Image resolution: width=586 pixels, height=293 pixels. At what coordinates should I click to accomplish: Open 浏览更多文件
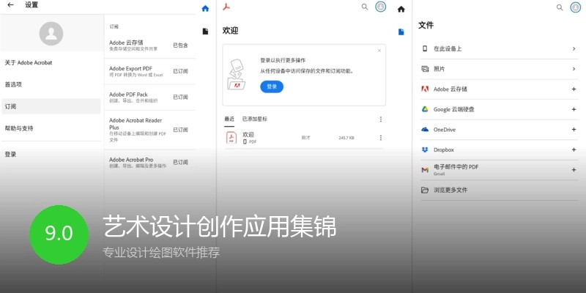pyautogui.click(x=499, y=190)
